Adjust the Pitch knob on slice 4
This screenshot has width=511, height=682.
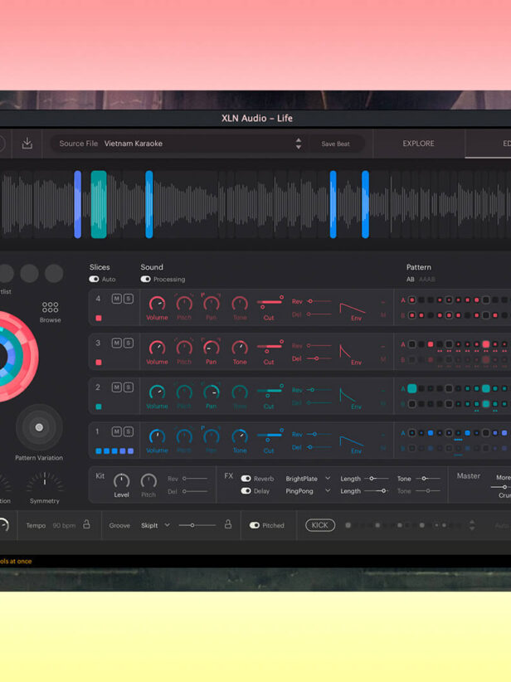(x=184, y=303)
